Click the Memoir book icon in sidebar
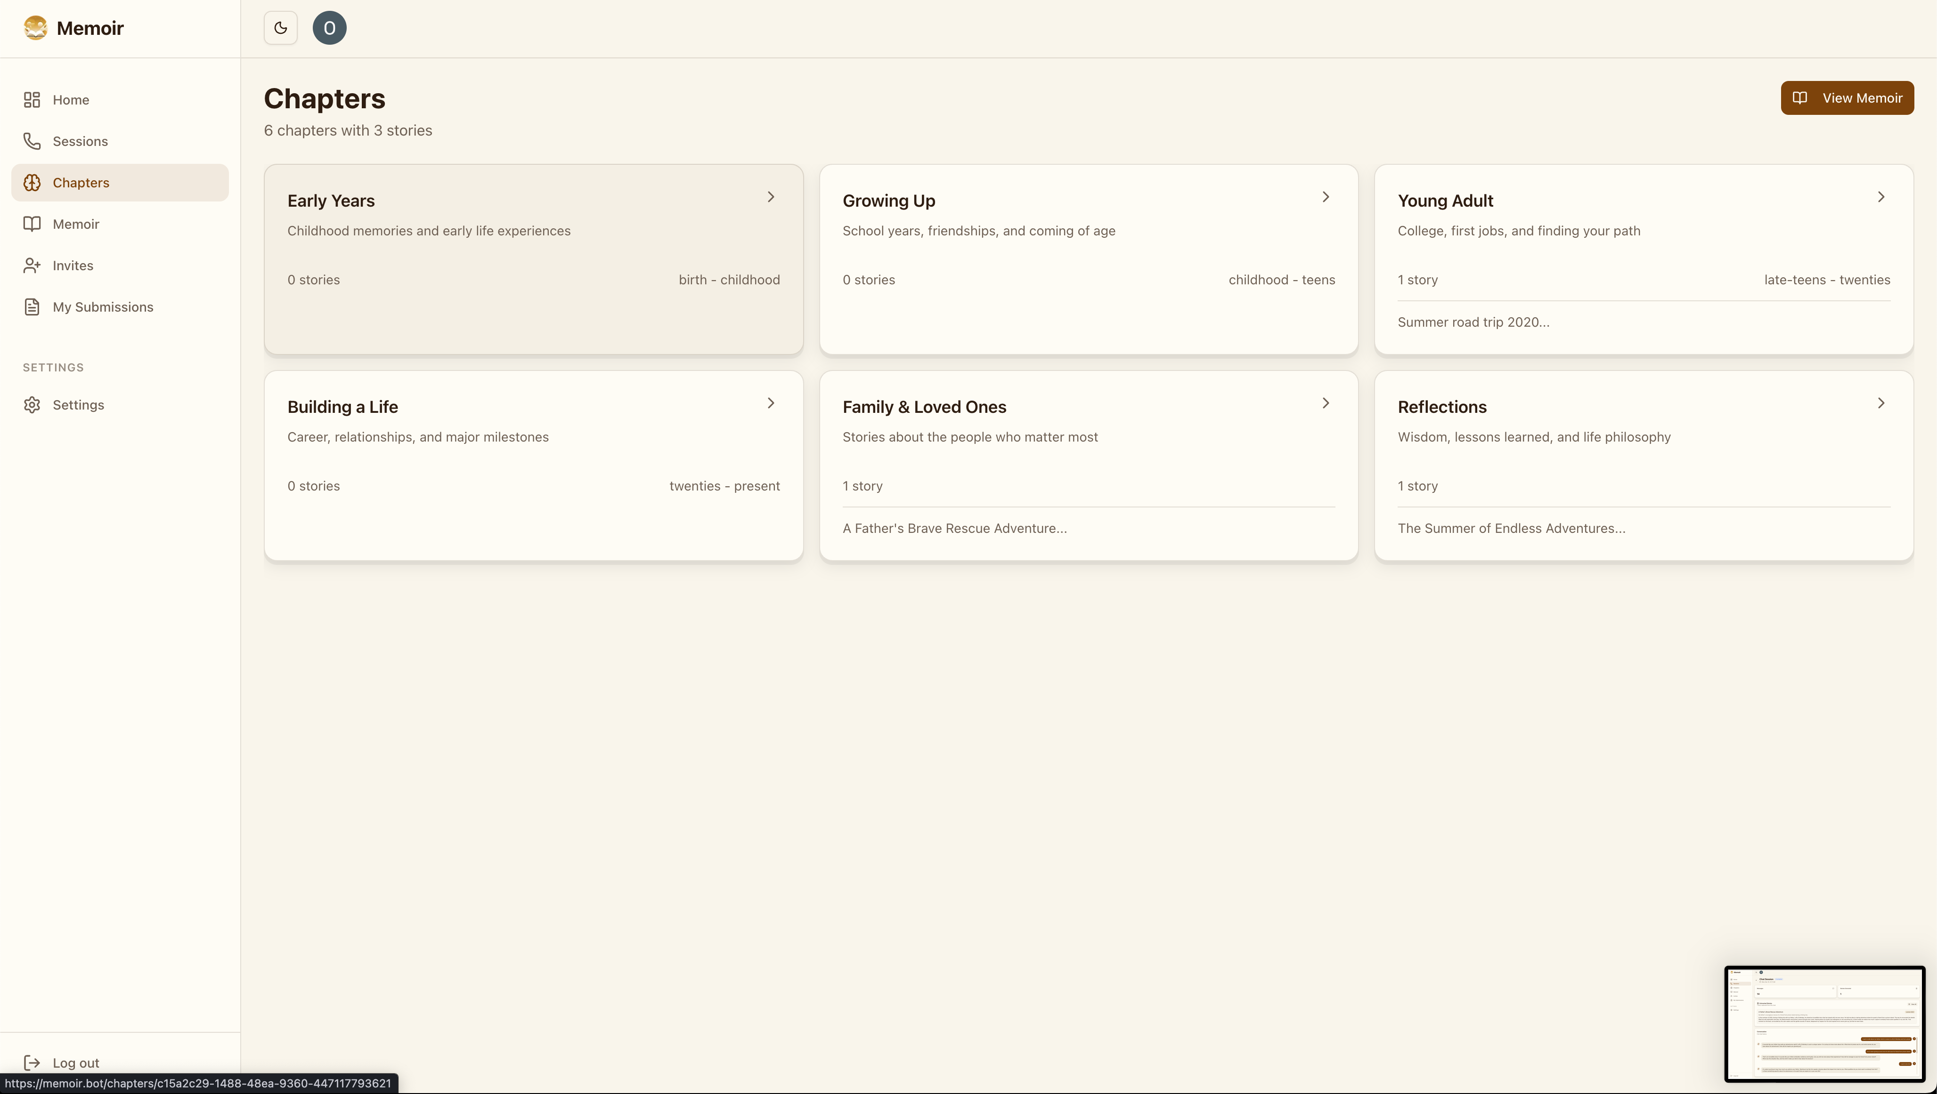 [32, 224]
